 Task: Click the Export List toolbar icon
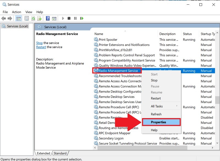tap(39, 18)
